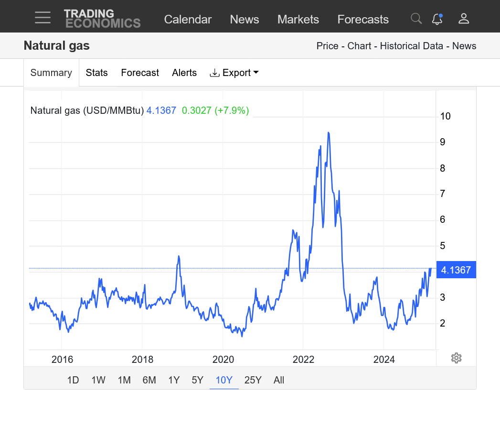The width and height of the screenshot is (500, 426).
Task: Click the 4.1367 price in chart legend
Action: click(x=161, y=110)
